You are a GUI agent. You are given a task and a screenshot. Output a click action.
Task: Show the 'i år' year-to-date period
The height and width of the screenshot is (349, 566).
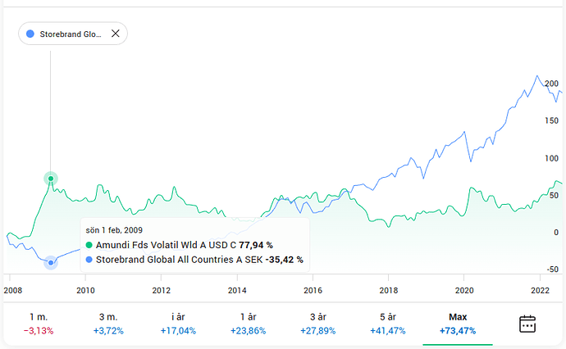point(180,324)
